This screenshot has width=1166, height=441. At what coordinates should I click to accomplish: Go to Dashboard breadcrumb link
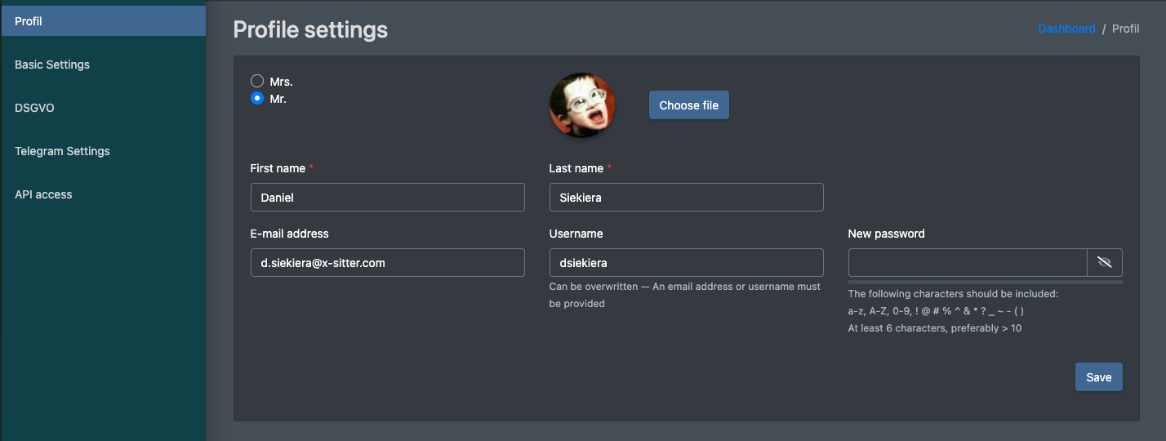(x=1066, y=29)
